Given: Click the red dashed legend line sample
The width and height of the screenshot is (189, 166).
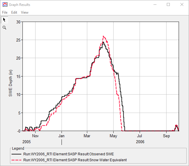Looking at the screenshot, I should coord(17,160).
